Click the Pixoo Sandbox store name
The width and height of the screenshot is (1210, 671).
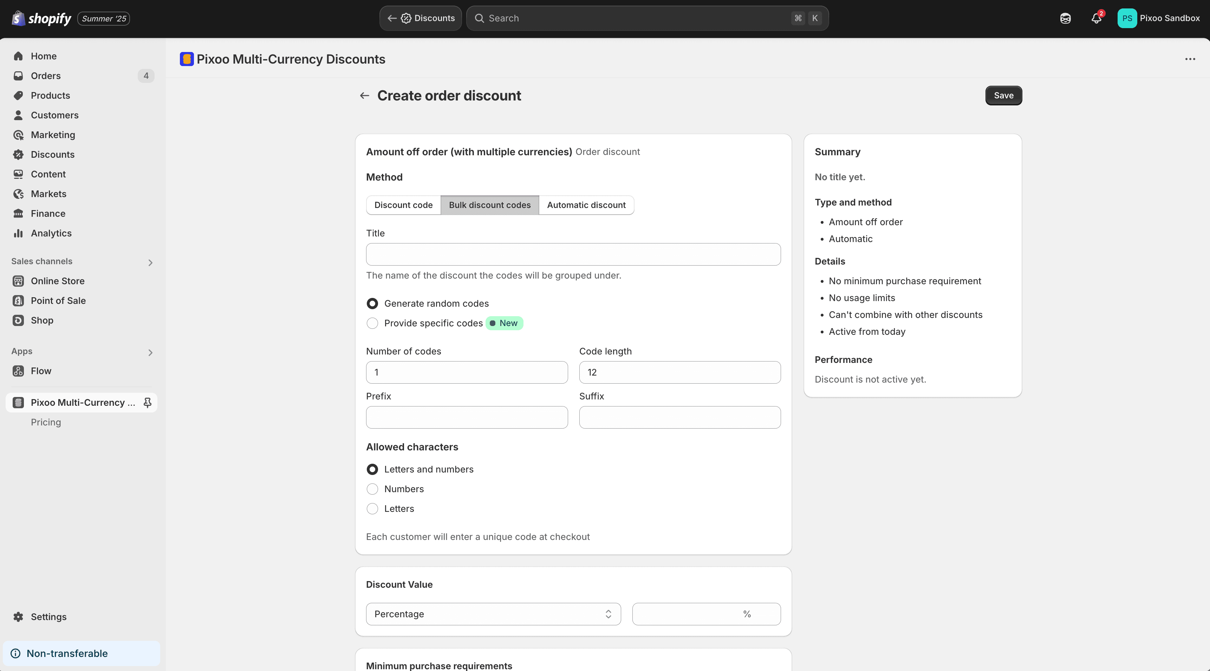pyautogui.click(x=1170, y=18)
